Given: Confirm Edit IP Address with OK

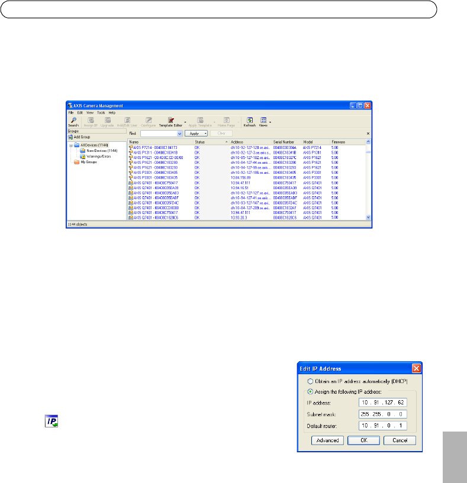Looking at the screenshot, I should pyautogui.click(x=363, y=440).
